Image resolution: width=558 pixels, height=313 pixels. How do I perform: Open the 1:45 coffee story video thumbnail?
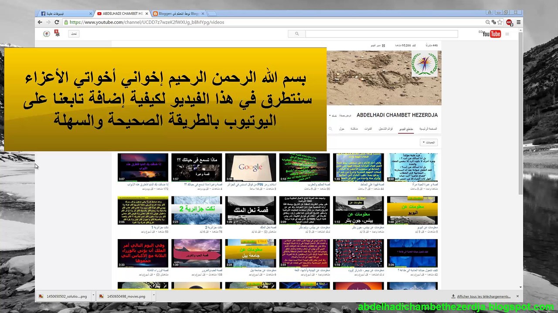coord(358,167)
